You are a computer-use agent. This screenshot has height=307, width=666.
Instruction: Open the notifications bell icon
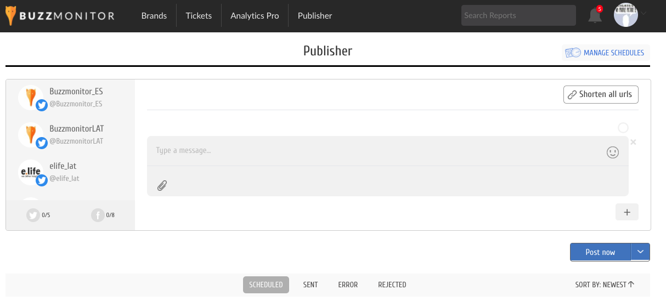pos(595,15)
